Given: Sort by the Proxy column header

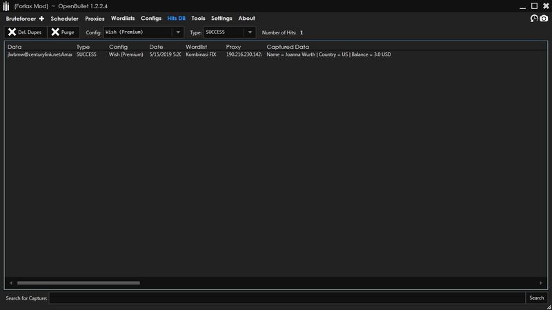Looking at the screenshot, I should coord(233,47).
